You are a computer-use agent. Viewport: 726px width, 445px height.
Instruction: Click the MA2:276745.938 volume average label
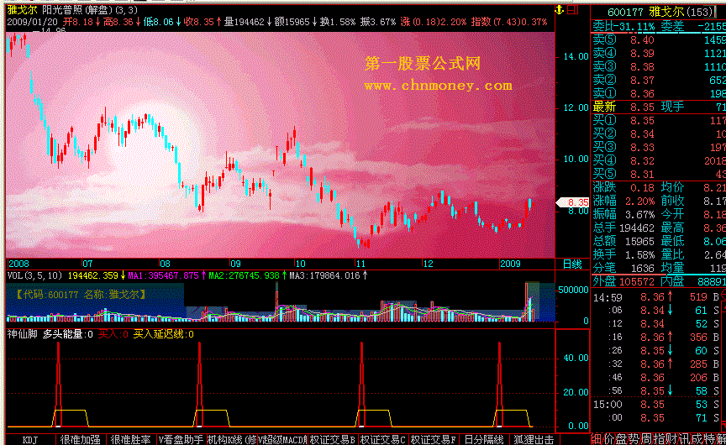247,275
